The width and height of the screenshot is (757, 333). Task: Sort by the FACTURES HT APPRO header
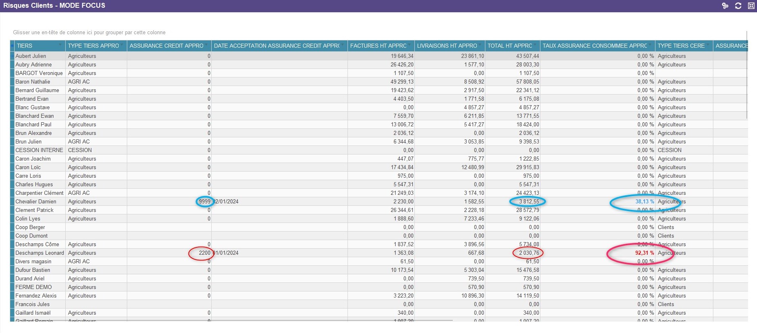[x=378, y=46]
